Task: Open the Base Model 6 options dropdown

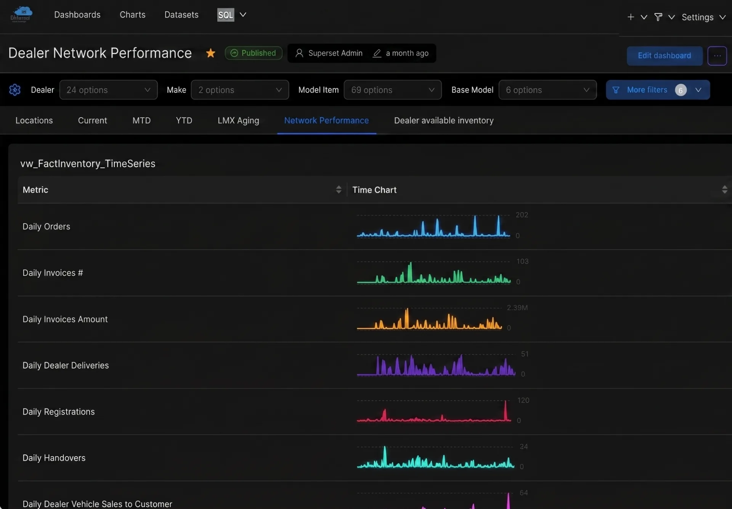Action: coord(547,90)
